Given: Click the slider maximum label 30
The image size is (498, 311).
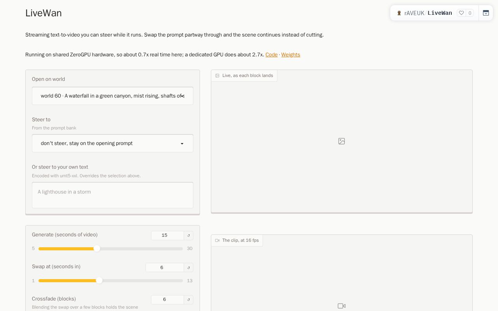Looking at the screenshot, I should [x=189, y=248].
